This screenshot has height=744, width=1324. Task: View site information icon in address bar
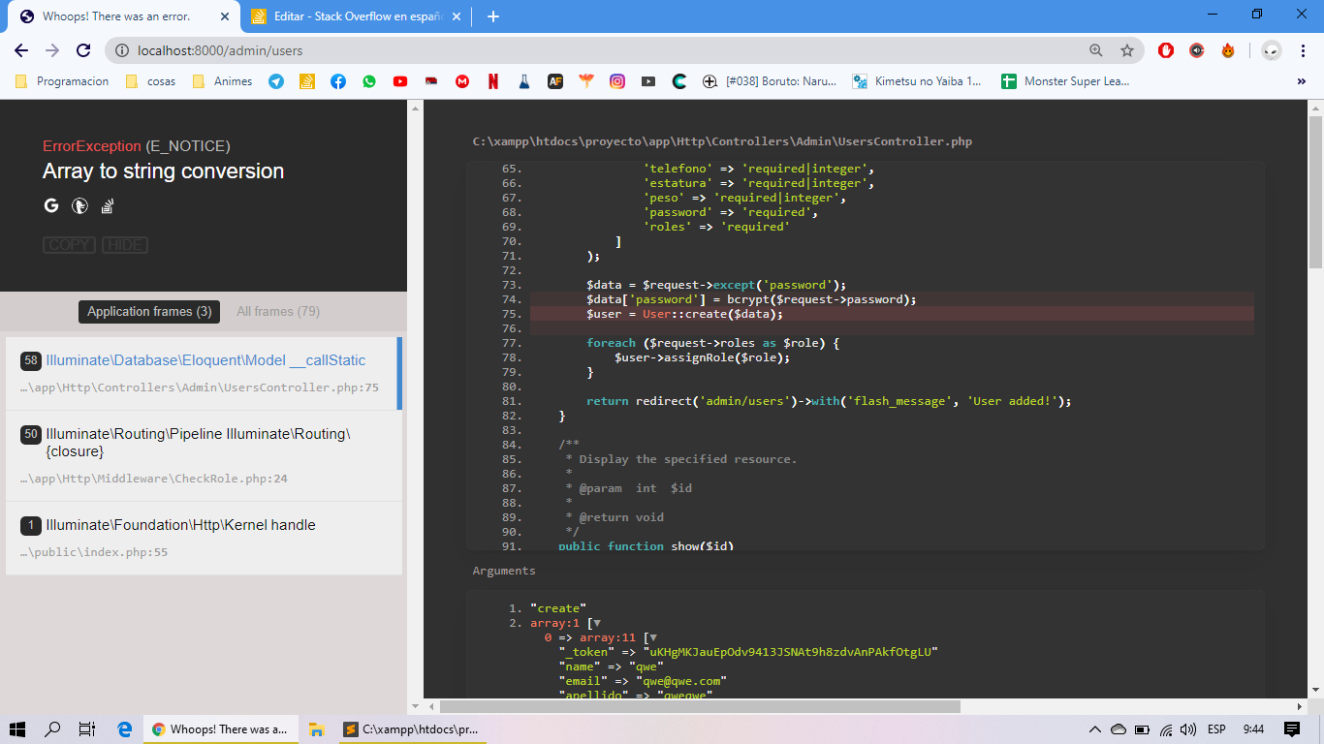pos(122,50)
